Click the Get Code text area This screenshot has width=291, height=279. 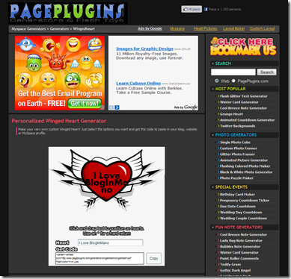point(99,258)
